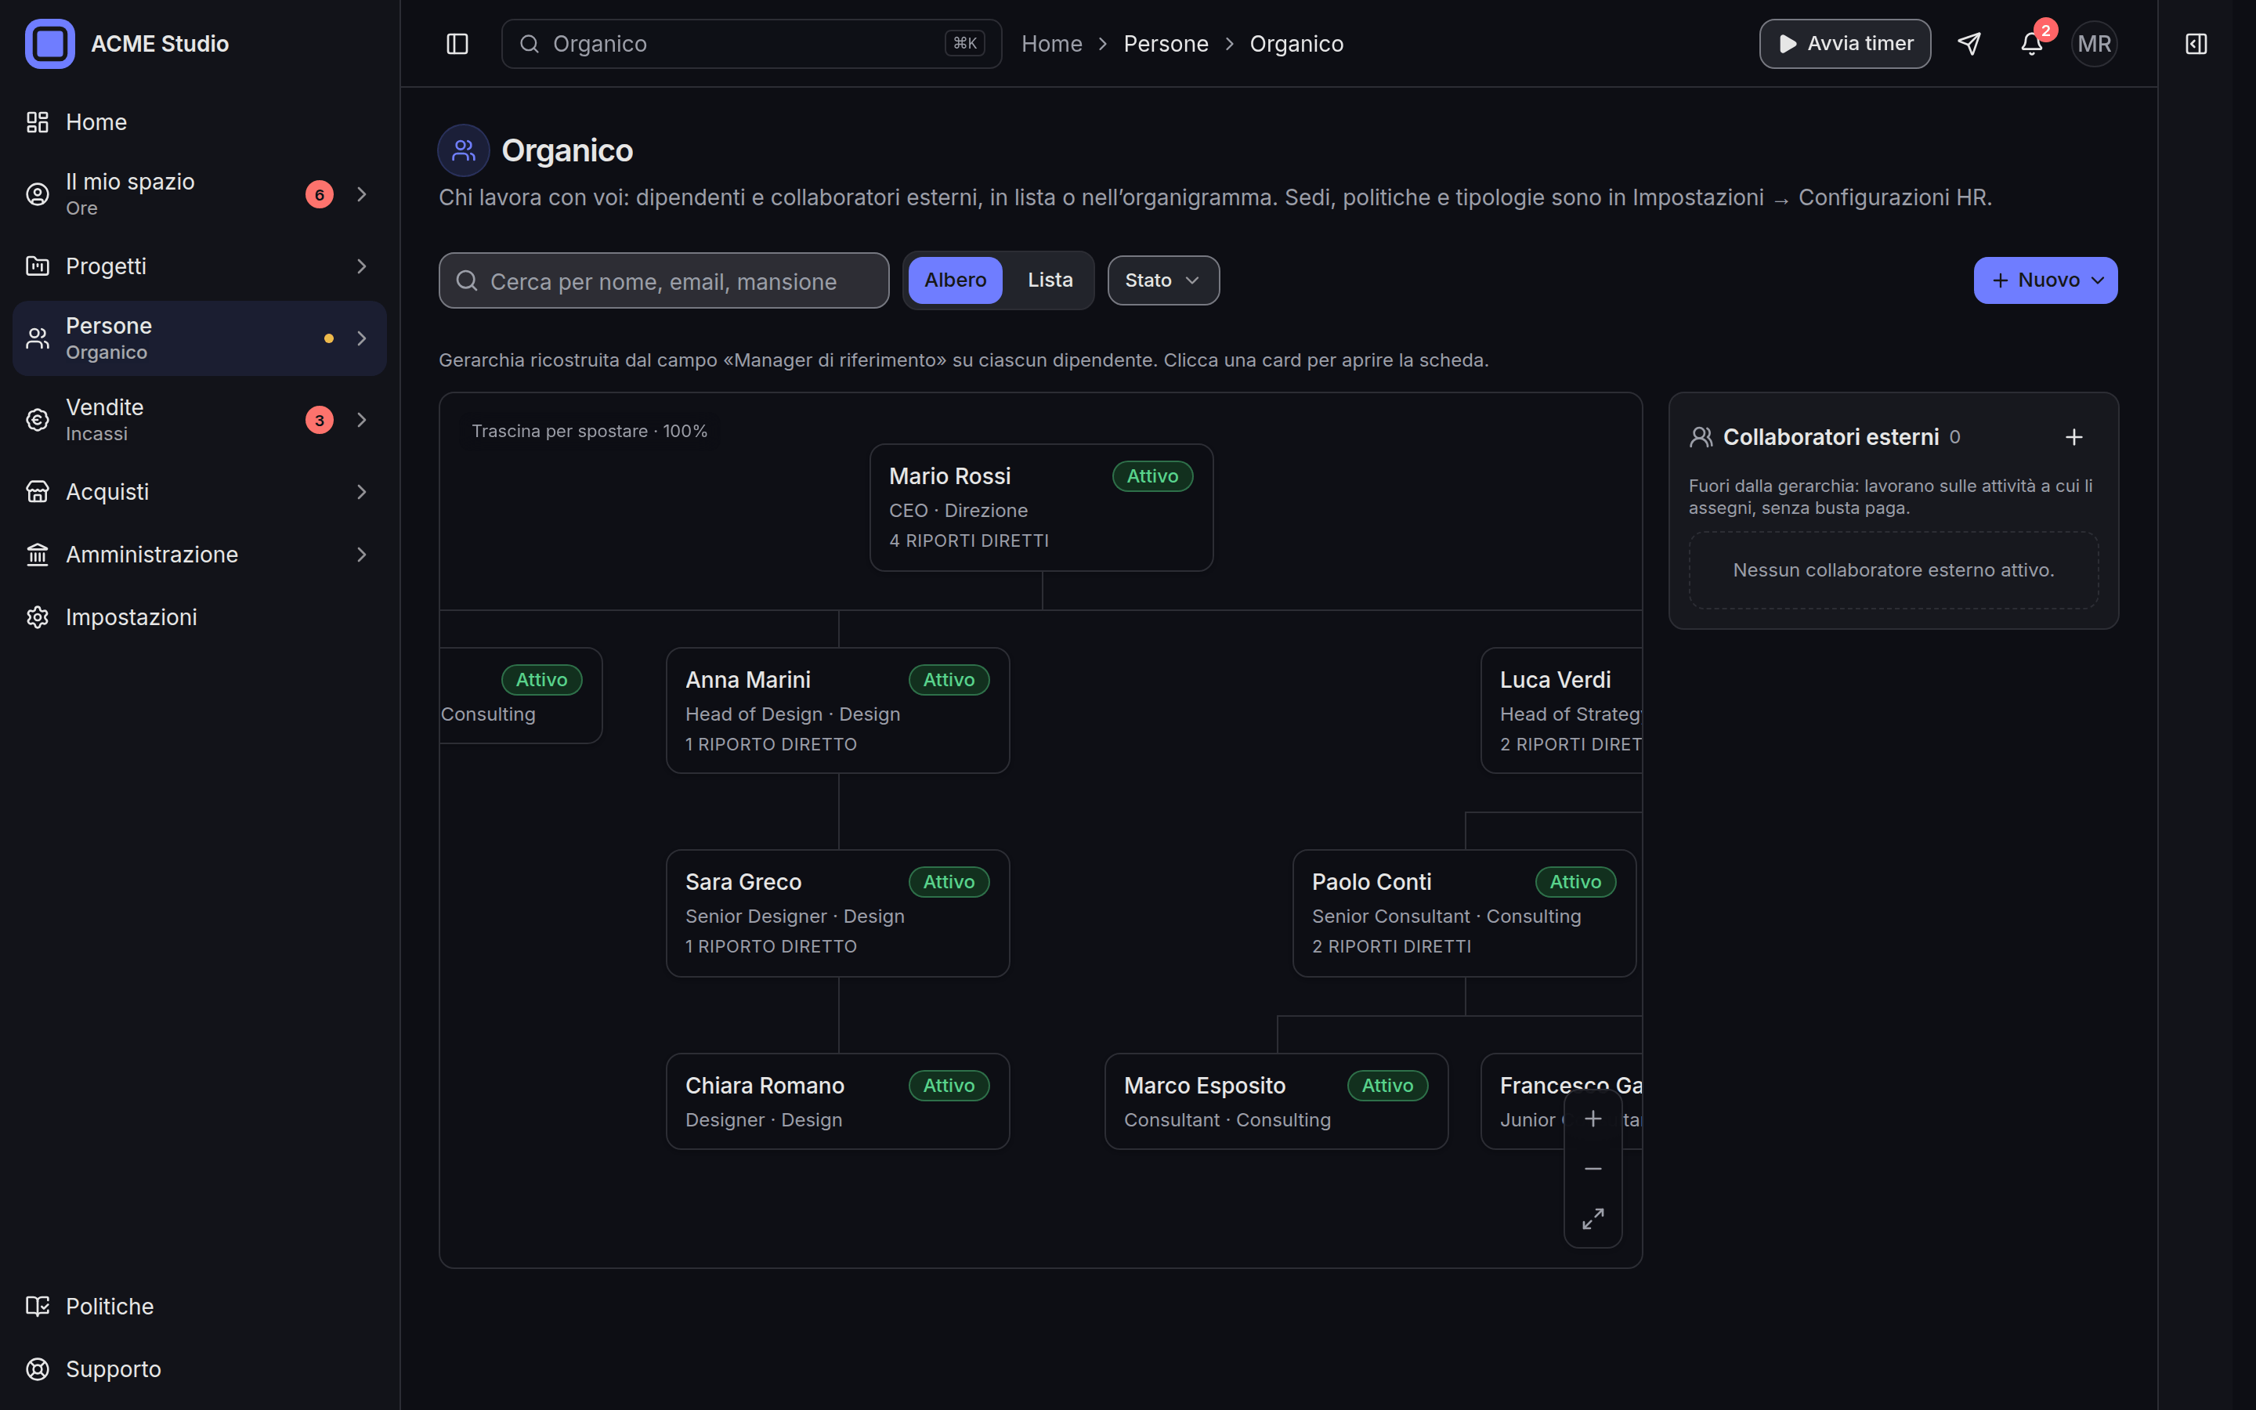Expand Acquisti section
This screenshot has width=2256, height=1410.
click(362, 491)
